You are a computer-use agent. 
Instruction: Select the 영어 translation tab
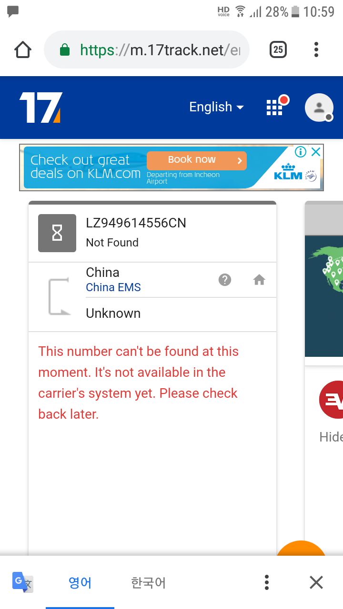pos(80,582)
